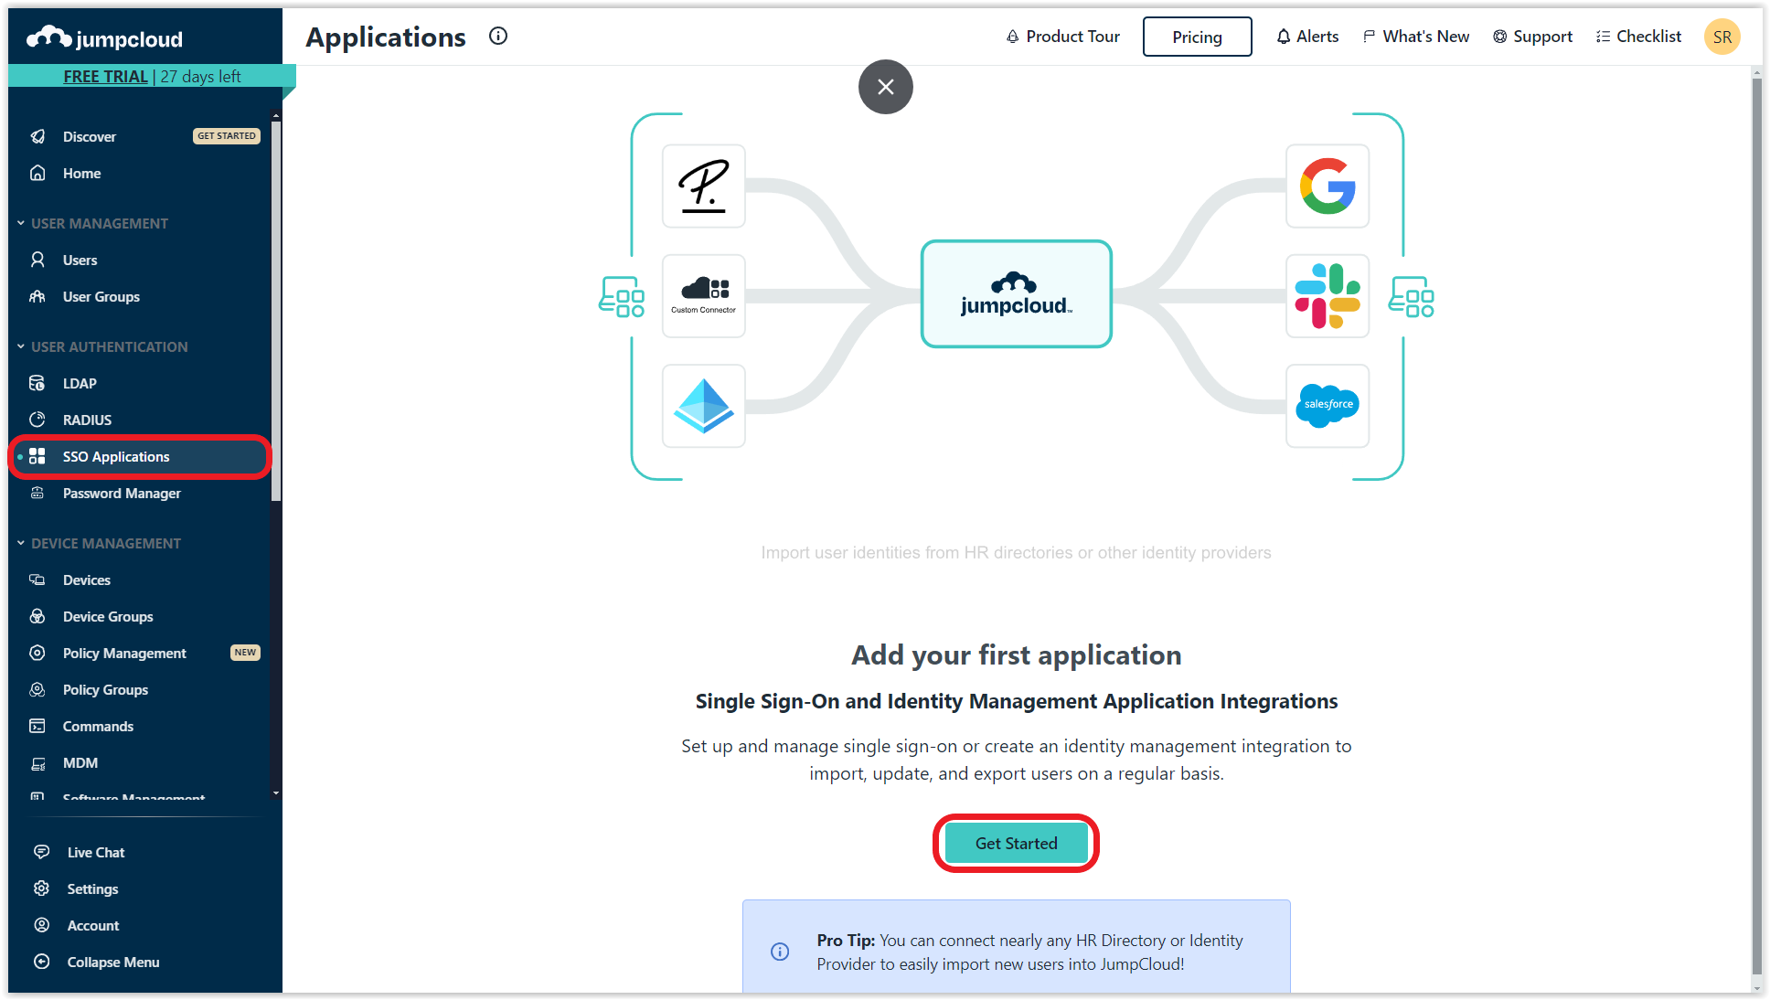This screenshot has height=1000, width=1770.
Task: Click the Alerts bell icon
Action: coord(1284,37)
